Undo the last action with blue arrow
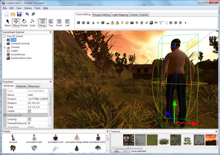Image resolution: width=220 pixels, height=155 pixels. pos(27,14)
